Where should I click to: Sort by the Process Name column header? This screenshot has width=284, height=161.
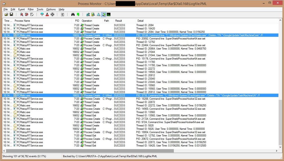[x=43, y=21]
